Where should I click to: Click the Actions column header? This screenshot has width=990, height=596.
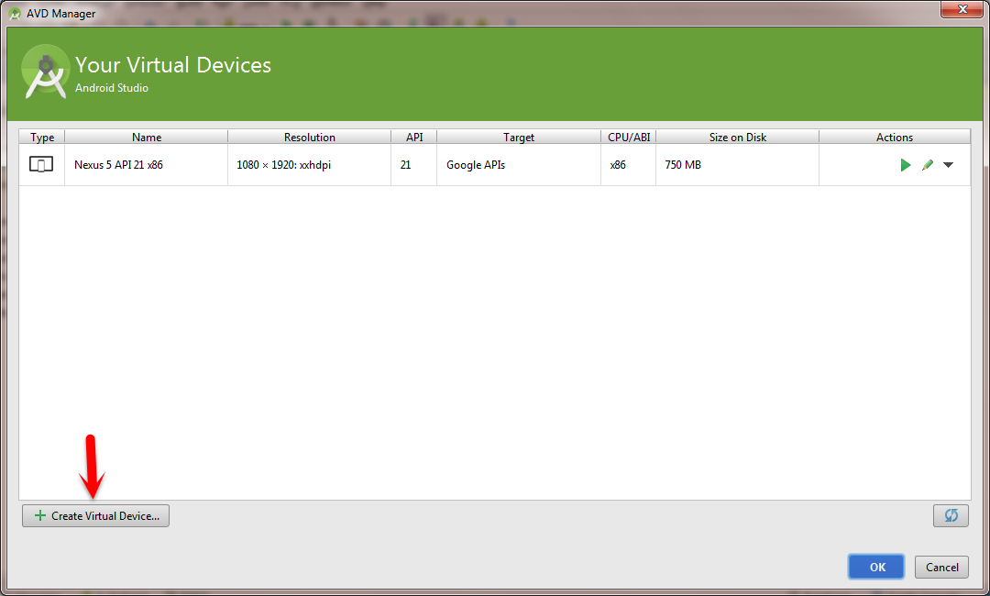tap(894, 137)
